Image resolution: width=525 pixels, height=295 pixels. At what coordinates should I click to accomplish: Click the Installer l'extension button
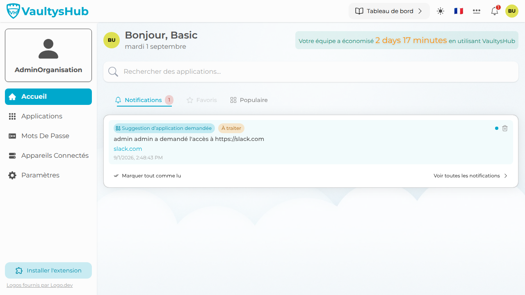pyautogui.click(x=48, y=270)
